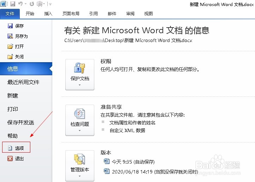The width and height of the screenshot is (255, 182).
Task: Click the Word application icon in title bar
Action: 3,4
